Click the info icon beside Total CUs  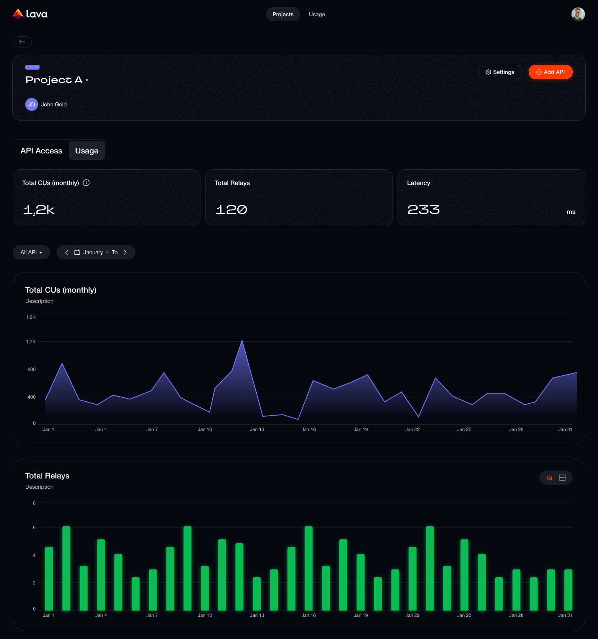(86, 183)
